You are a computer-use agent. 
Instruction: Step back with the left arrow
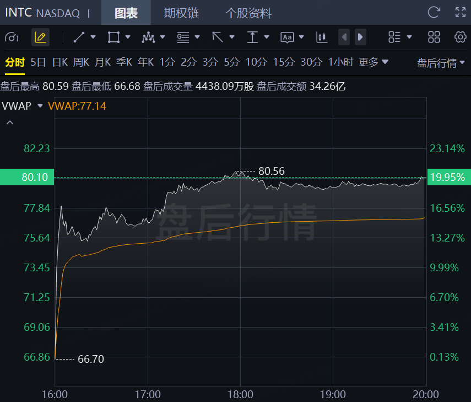click(x=344, y=37)
